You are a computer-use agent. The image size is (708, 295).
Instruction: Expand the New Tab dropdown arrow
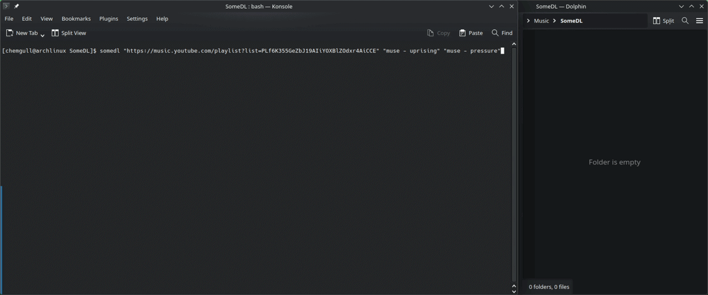43,35
